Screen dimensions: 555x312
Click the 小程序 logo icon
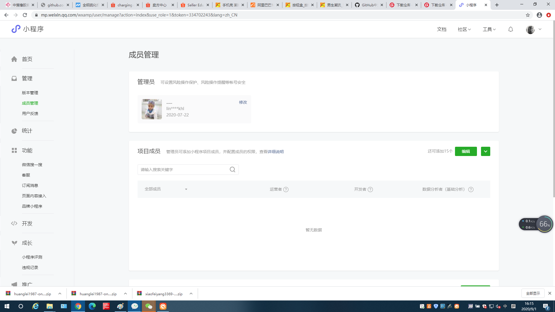point(16,29)
